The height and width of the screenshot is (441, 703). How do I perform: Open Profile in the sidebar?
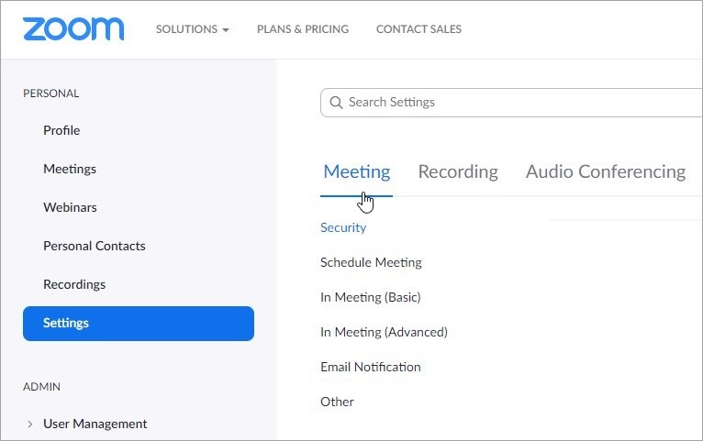pyautogui.click(x=61, y=130)
